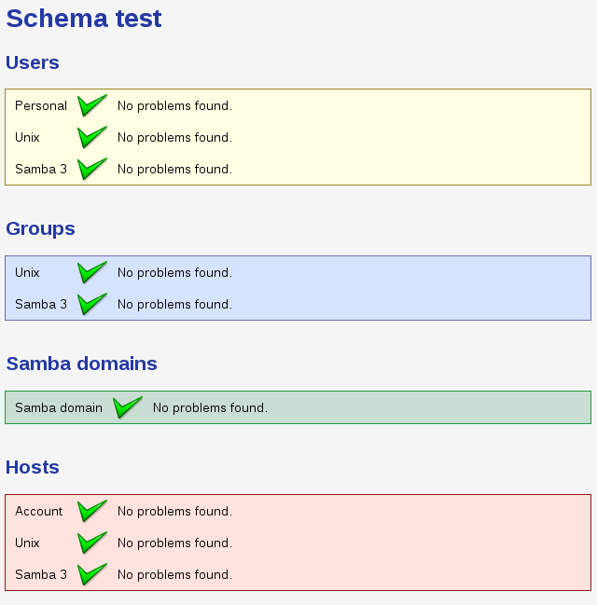Click the checkmark next to Account
This screenshot has height=605, width=597.
91,511
